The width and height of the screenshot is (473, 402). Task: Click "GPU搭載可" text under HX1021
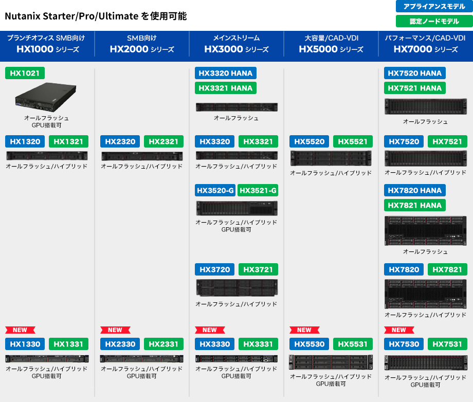pos(46,125)
